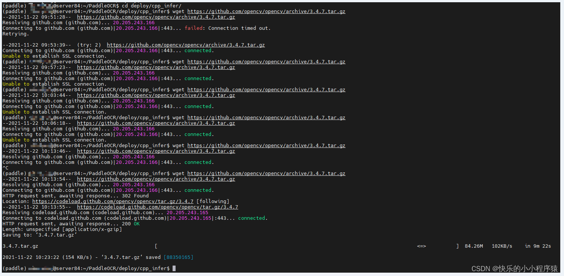Open the codeload link on the 10:13:55 line

point(157,207)
